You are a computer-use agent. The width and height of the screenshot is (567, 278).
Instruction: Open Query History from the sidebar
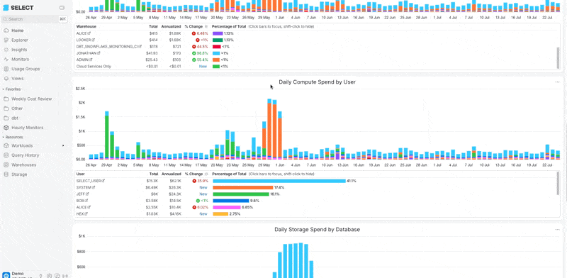point(26,155)
